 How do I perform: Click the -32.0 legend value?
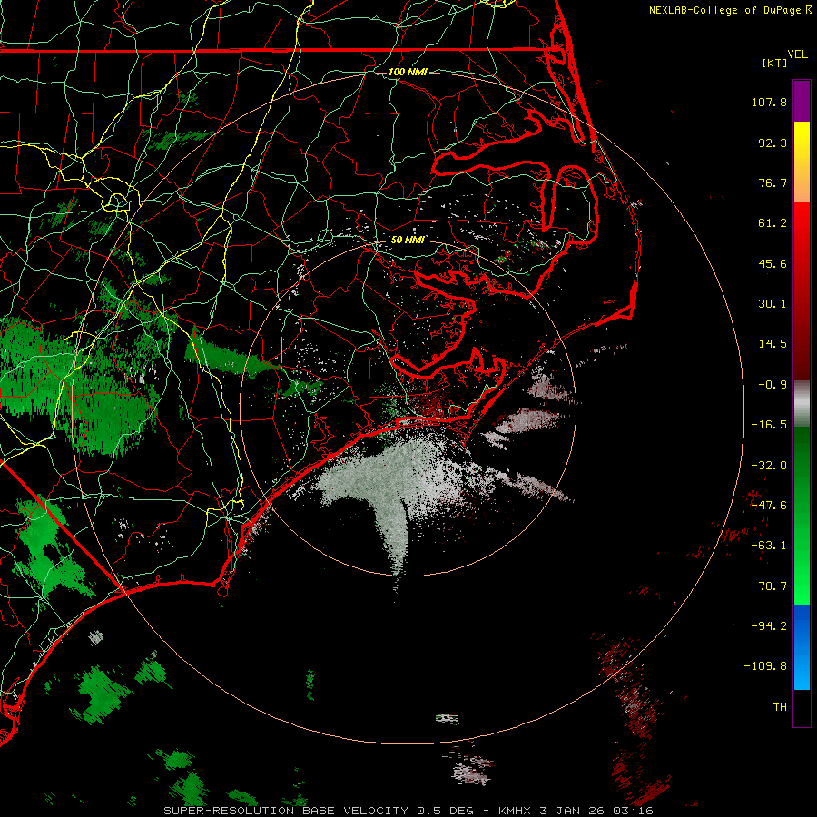coord(769,466)
